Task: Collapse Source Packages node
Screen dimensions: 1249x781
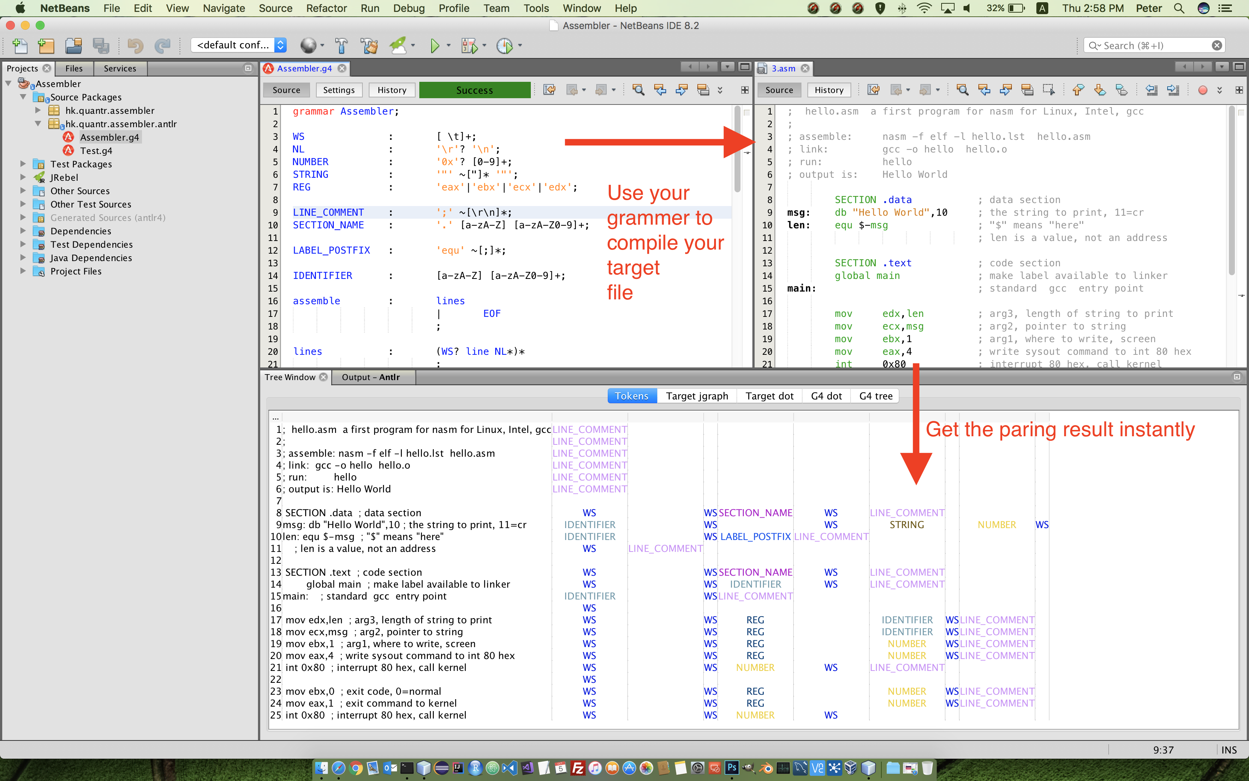Action: pyautogui.click(x=23, y=97)
